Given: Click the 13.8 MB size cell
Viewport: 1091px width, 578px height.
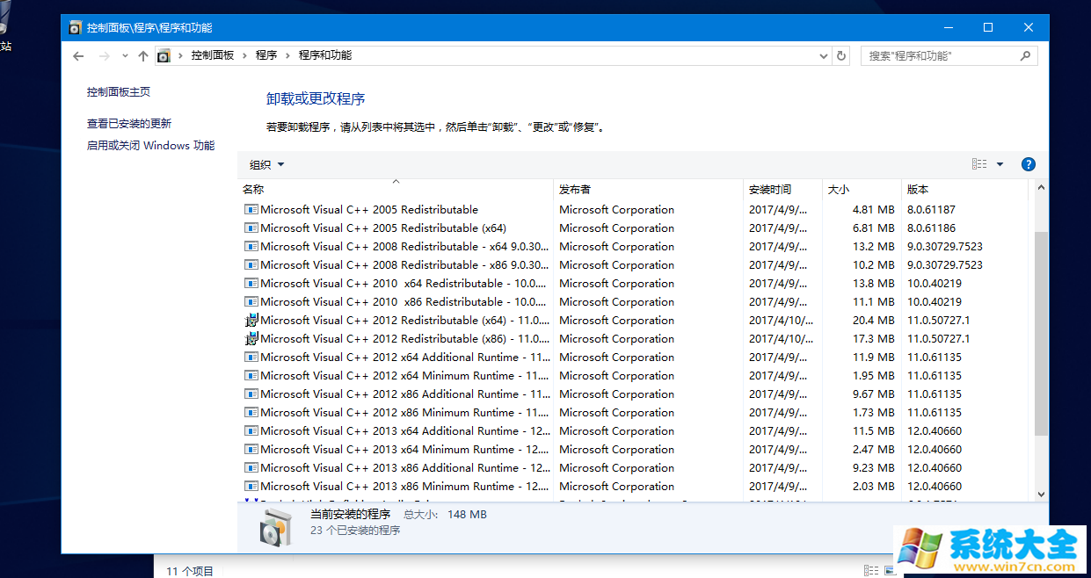Looking at the screenshot, I should click(874, 284).
